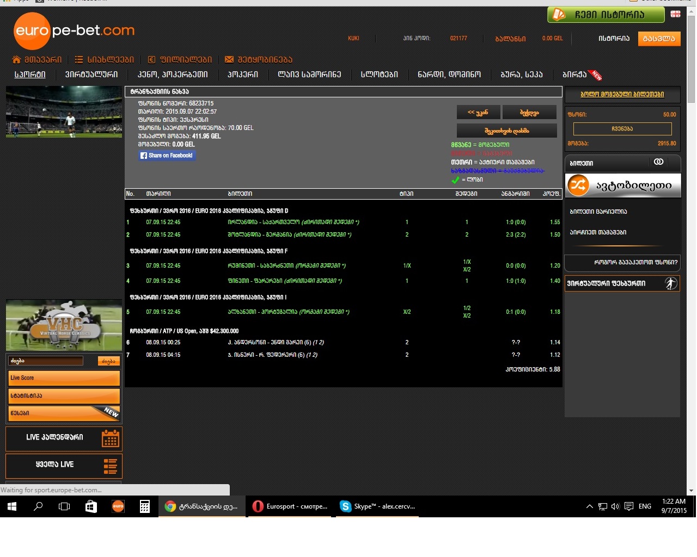Show hidden system tray icons
697x557 pixels.
click(589, 506)
